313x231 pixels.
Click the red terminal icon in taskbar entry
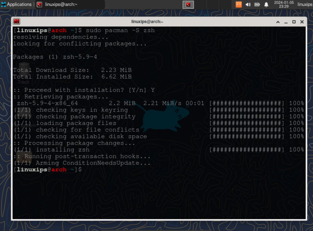tap(40, 5)
